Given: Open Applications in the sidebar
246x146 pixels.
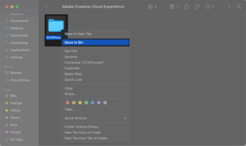Looking at the screenshot, I should tap(20, 50).
